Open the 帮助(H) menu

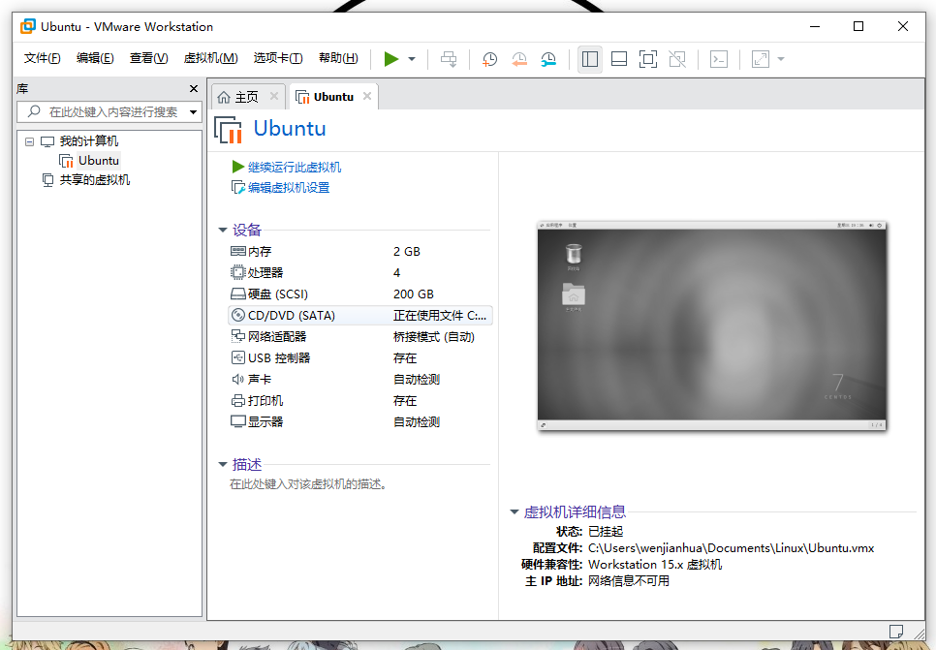(338, 58)
